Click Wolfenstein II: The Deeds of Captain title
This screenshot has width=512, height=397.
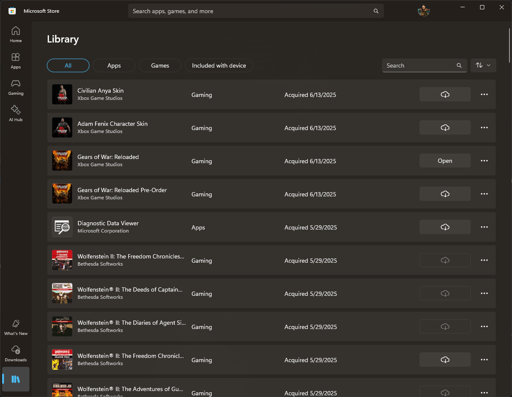tap(130, 289)
